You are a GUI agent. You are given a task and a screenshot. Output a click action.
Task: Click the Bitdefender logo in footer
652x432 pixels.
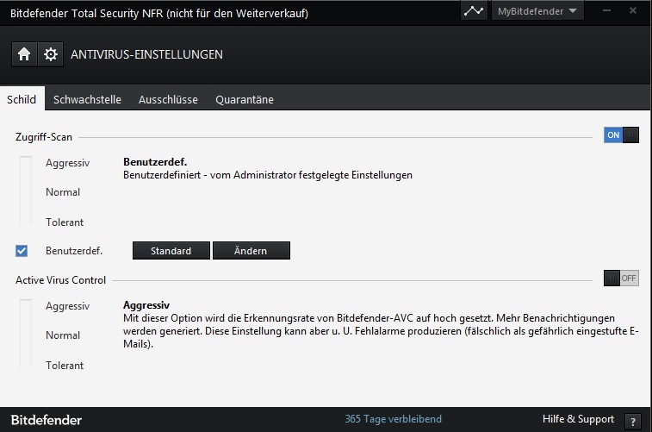(47, 420)
